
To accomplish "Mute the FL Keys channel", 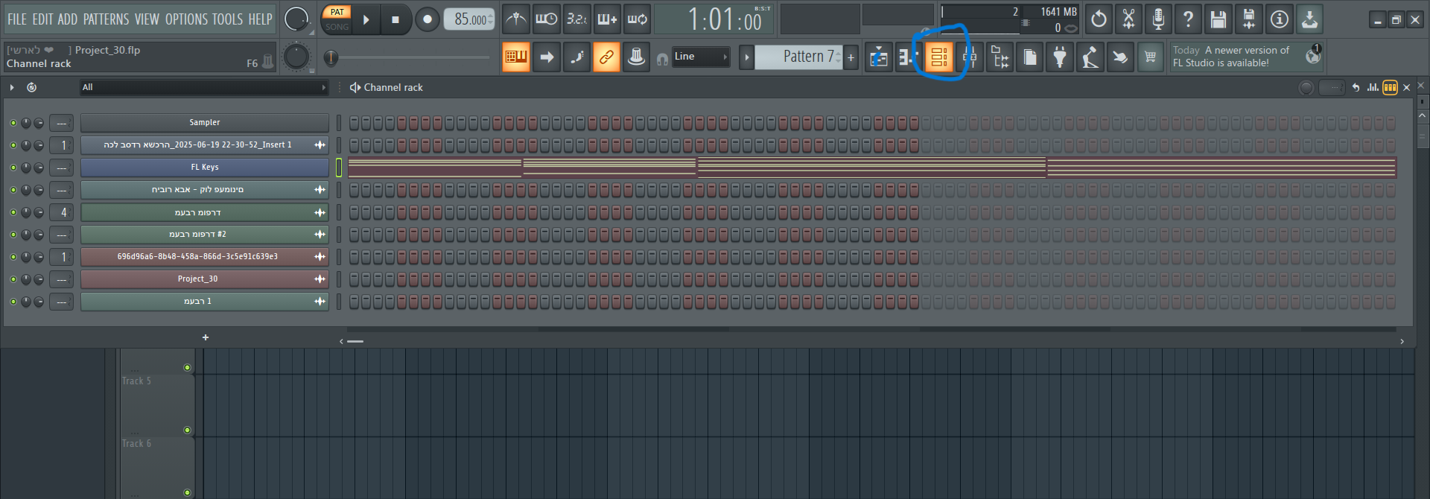I will coord(13,168).
